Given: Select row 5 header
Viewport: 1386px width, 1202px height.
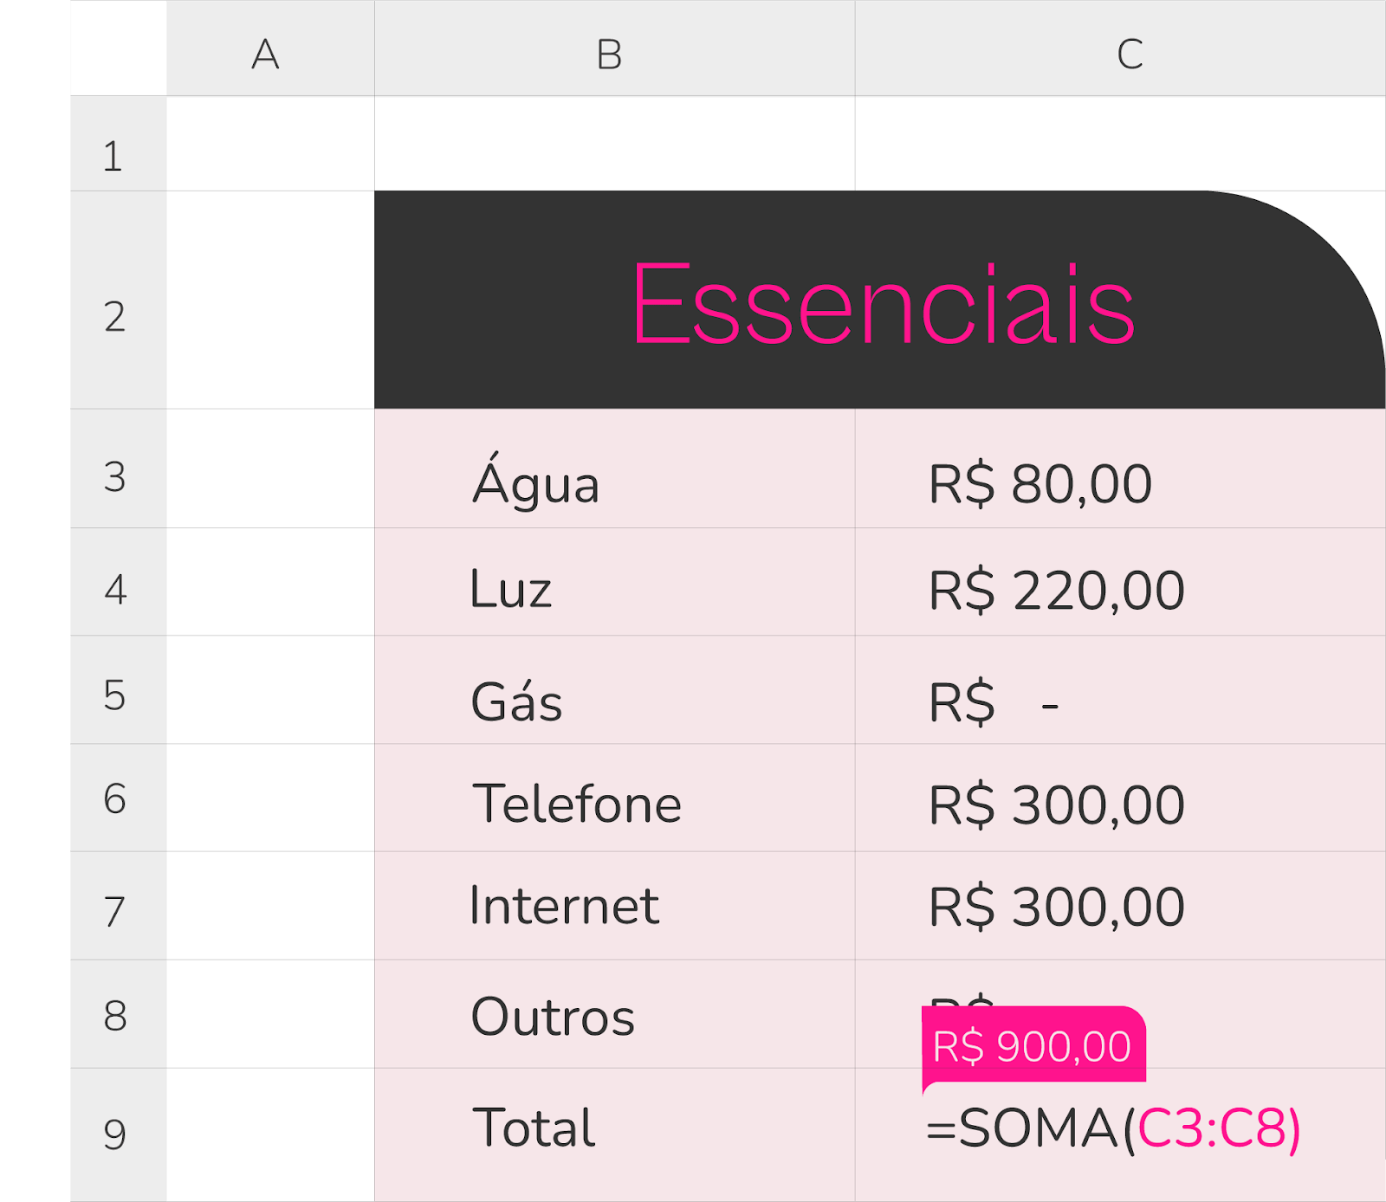Looking at the screenshot, I should [117, 695].
